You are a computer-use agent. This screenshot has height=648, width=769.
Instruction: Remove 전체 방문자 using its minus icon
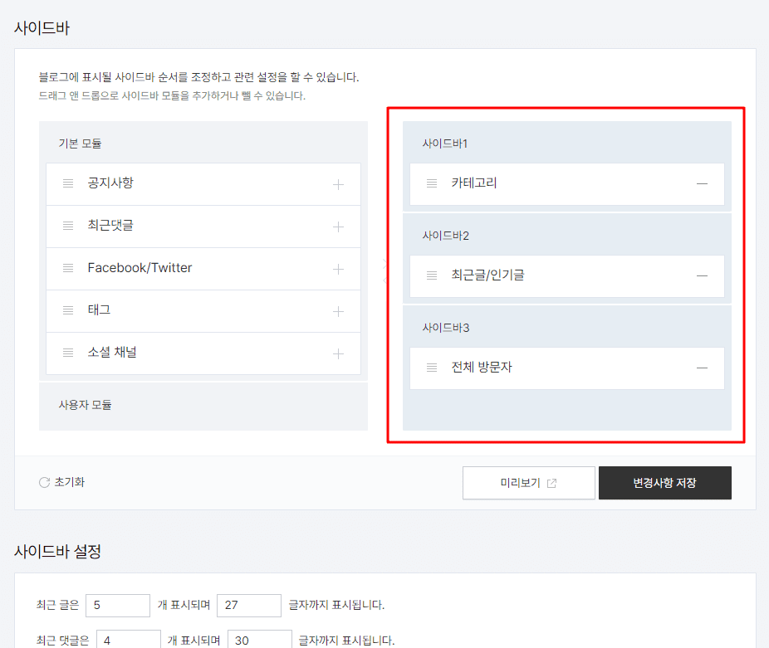click(x=702, y=368)
